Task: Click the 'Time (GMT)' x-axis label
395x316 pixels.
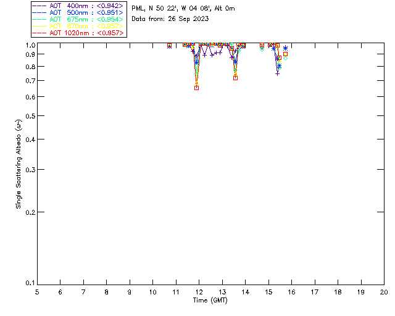Action: point(210,301)
